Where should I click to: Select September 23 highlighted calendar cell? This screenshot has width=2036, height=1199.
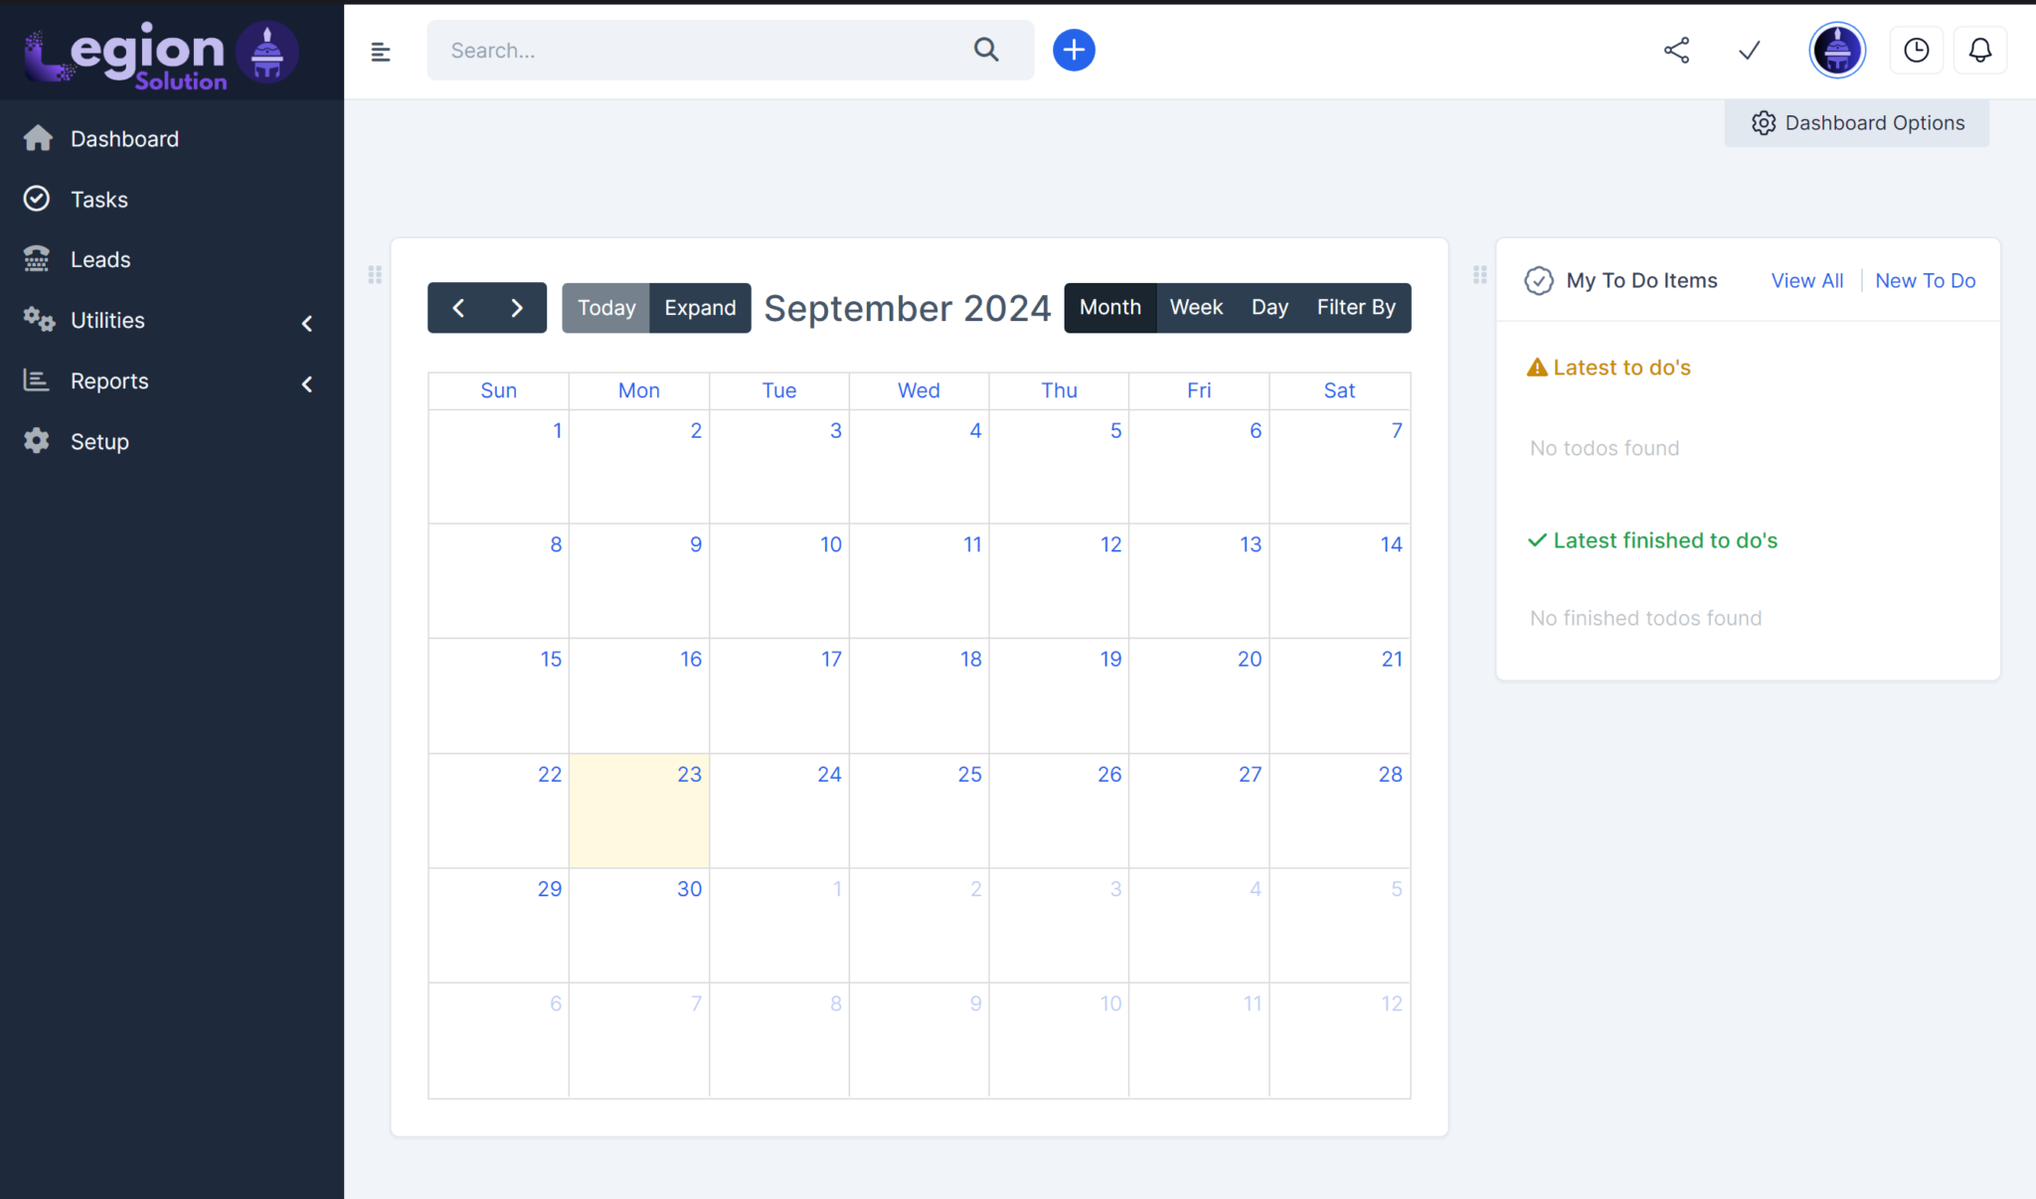[639, 811]
